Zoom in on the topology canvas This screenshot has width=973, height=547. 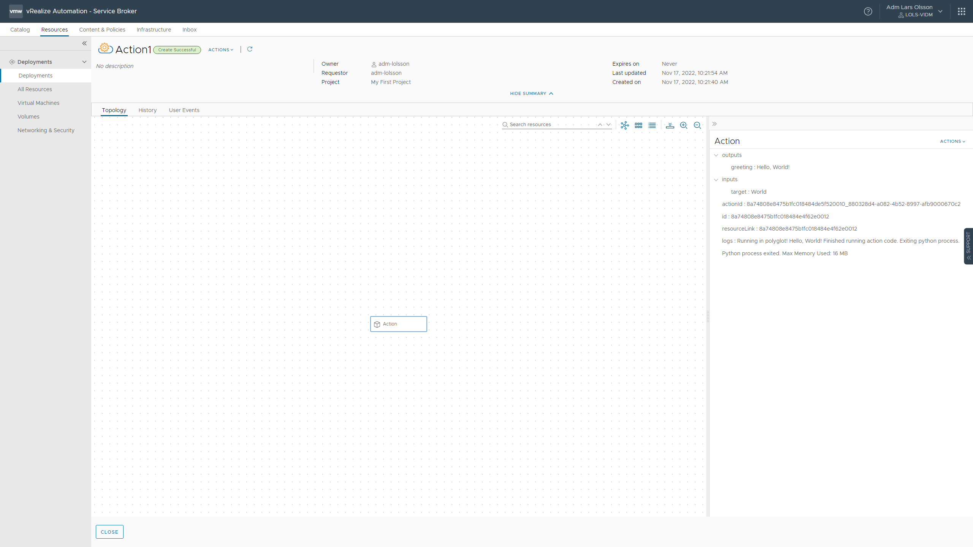[684, 125]
